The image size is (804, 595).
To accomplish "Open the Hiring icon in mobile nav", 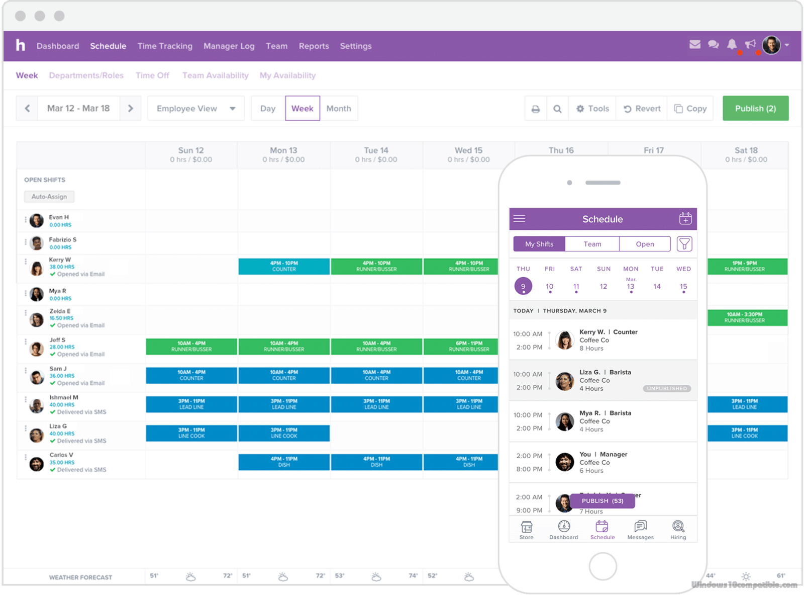I will pos(678,529).
